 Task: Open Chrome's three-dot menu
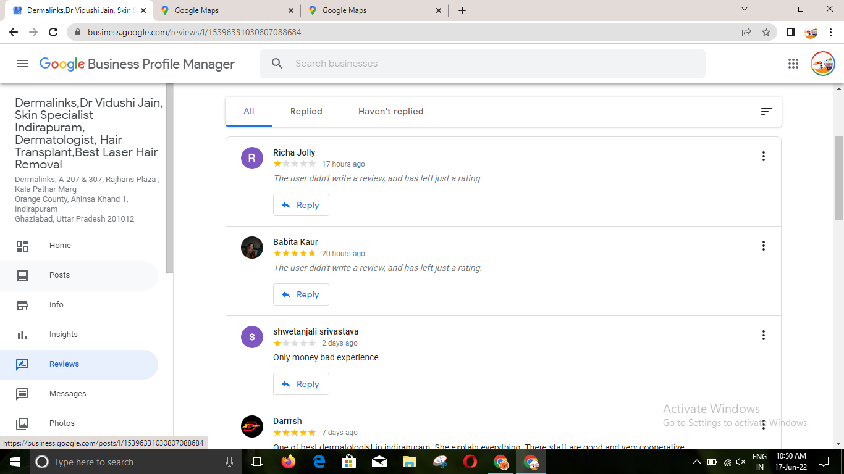(x=830, y=32)
